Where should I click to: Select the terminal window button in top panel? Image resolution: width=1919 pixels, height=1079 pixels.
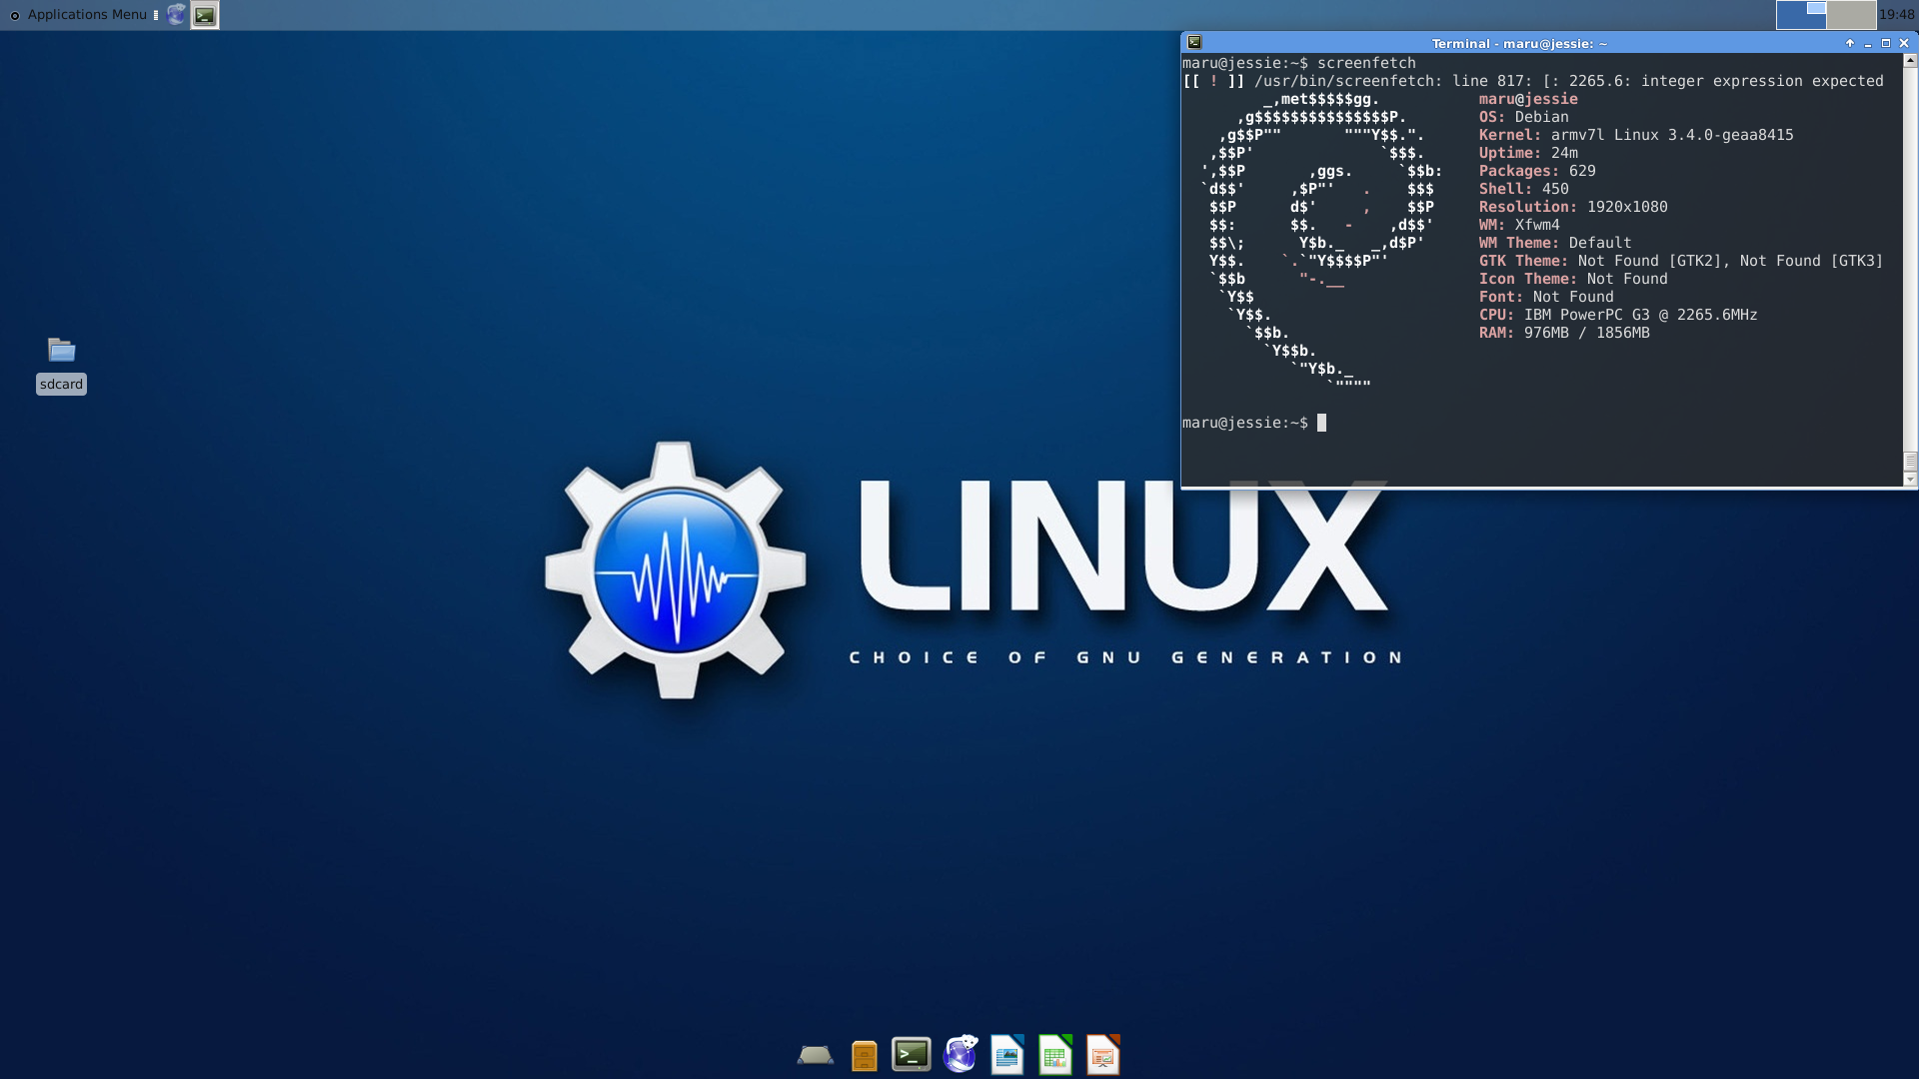click(205, 15)
